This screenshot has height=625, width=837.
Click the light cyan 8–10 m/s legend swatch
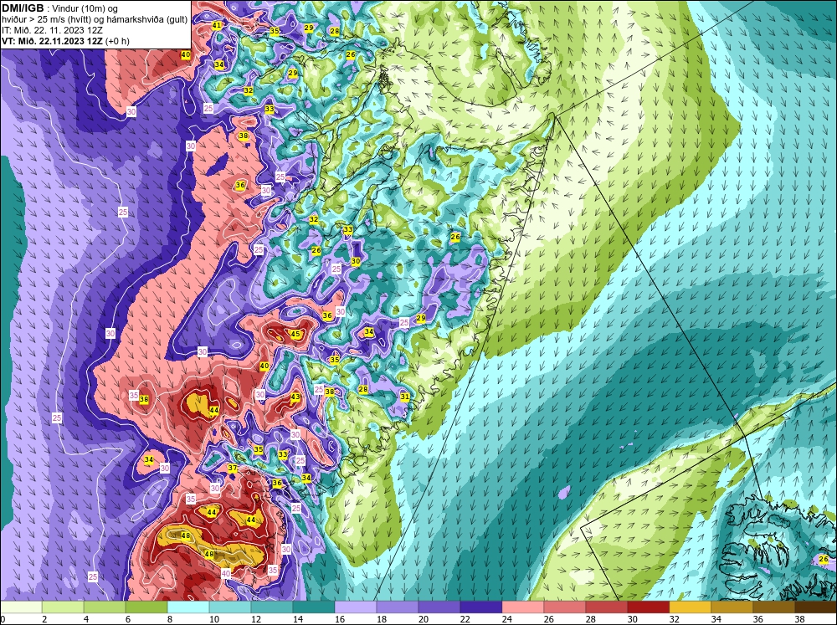[x=188, y=607]
